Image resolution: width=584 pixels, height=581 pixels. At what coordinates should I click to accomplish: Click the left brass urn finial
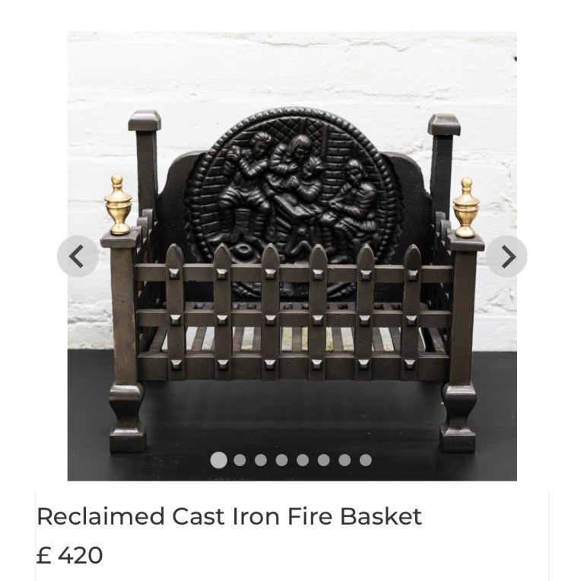[x=118, y=205]
